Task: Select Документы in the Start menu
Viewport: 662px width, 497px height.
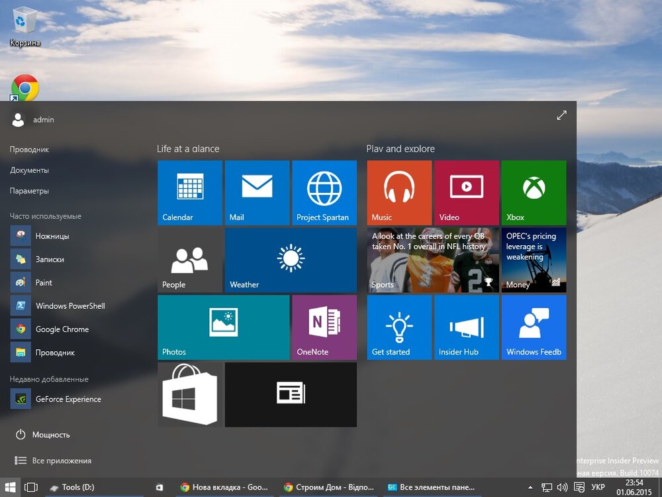Action: pos(29,170)
